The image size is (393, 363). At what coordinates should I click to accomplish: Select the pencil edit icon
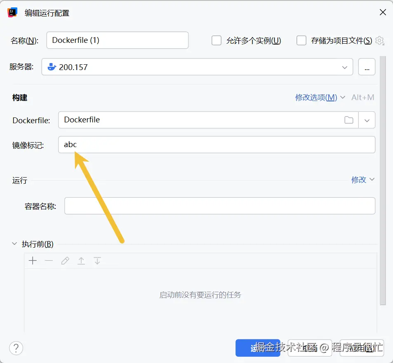pyautogui.click(x=65, y=260)
